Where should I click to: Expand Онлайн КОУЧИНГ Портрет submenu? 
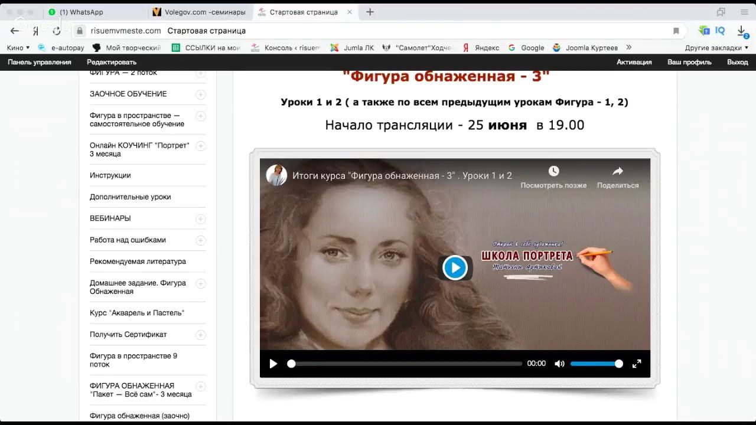(x=201, y=146)
